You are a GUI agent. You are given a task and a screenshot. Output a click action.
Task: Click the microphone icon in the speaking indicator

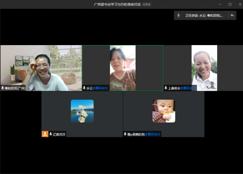click(179, 16)
